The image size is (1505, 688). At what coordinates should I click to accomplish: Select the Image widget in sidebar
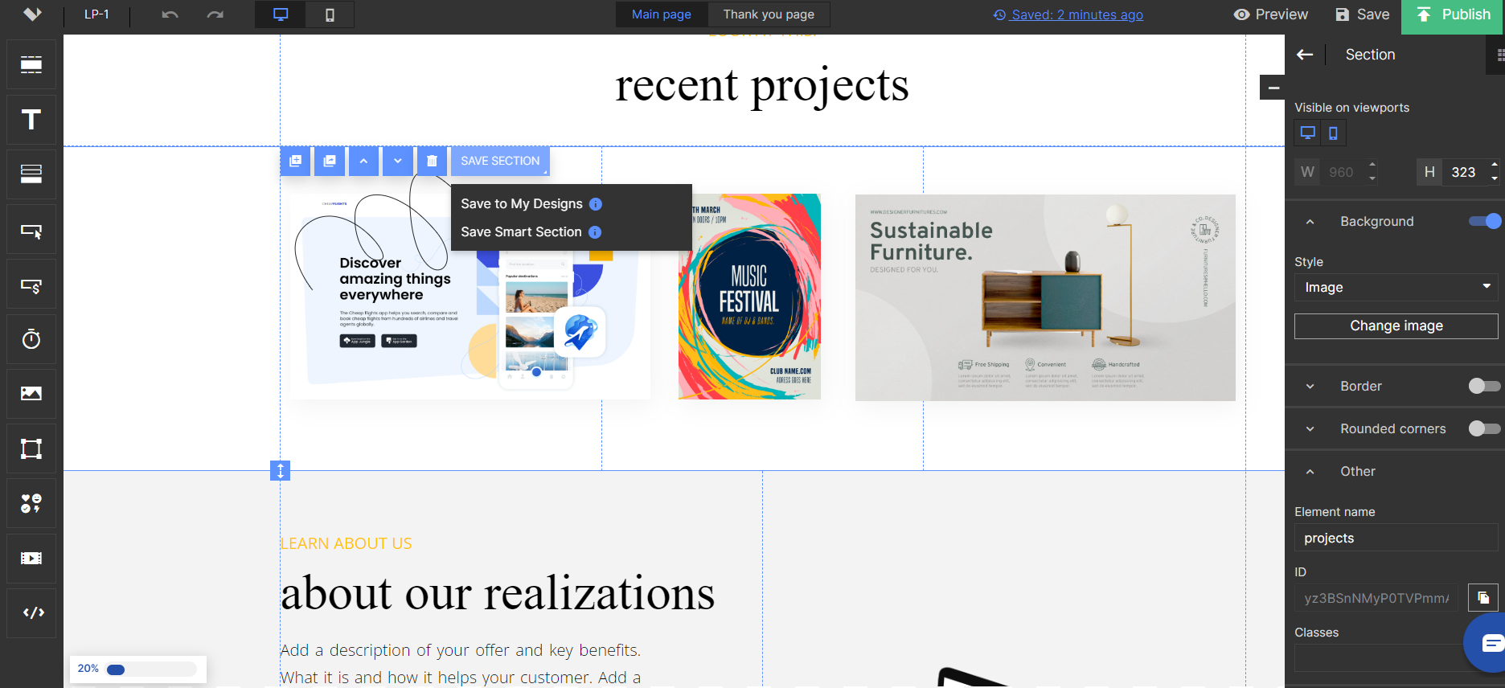click(31, 394)
